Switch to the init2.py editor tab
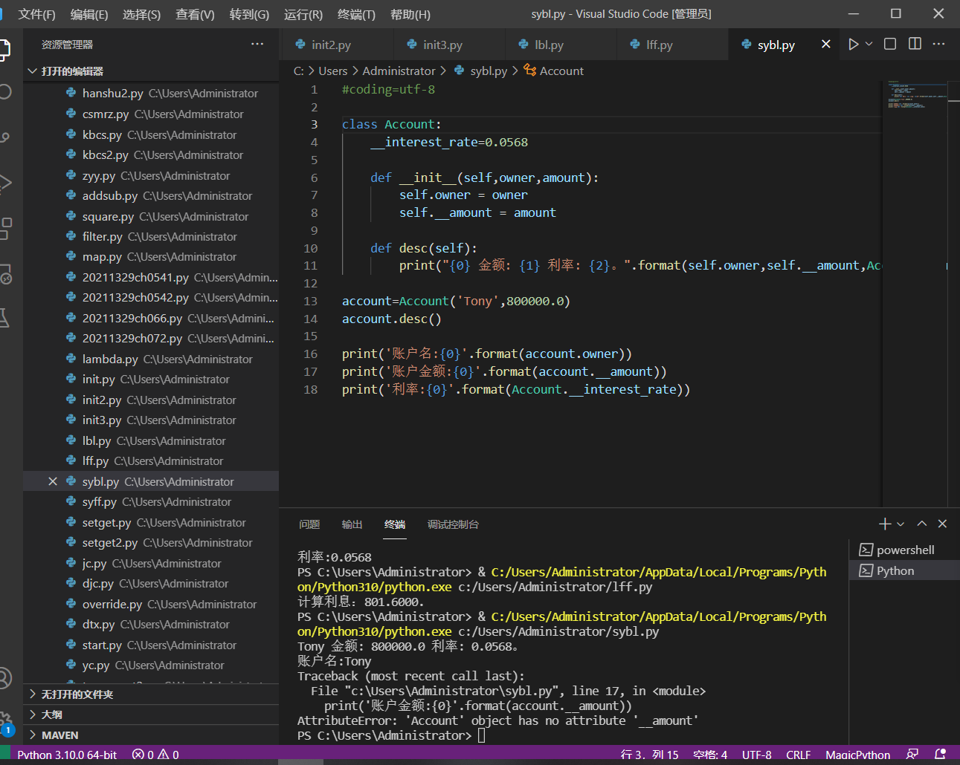960x765 pixels. click(x=331, y=45)
